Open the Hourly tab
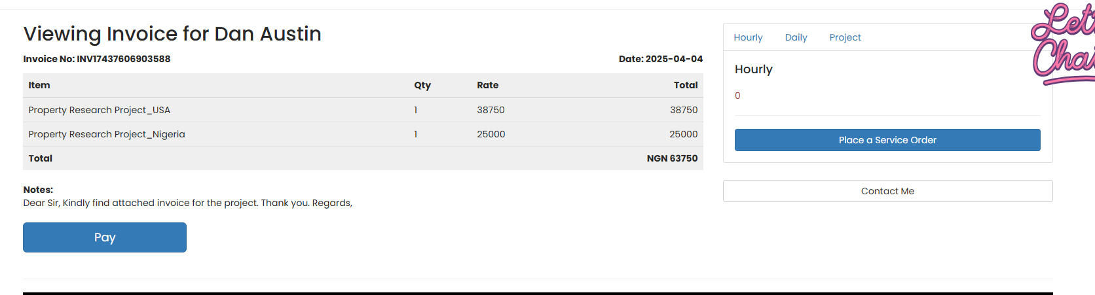Image resolution: width=1095 pixels, height=295 pixels. (748, 37)
